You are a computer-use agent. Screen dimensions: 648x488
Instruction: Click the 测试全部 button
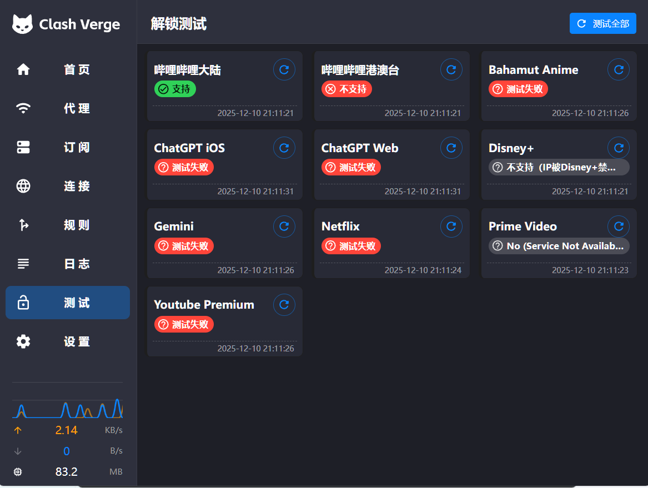coord(602,23)
